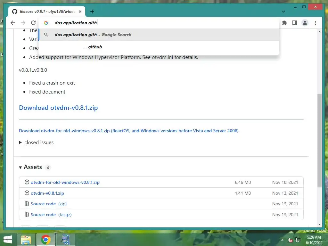This screenshot has height=246, width=328.
Task: Click the browser forward arrow
Action: coord(23,23)
